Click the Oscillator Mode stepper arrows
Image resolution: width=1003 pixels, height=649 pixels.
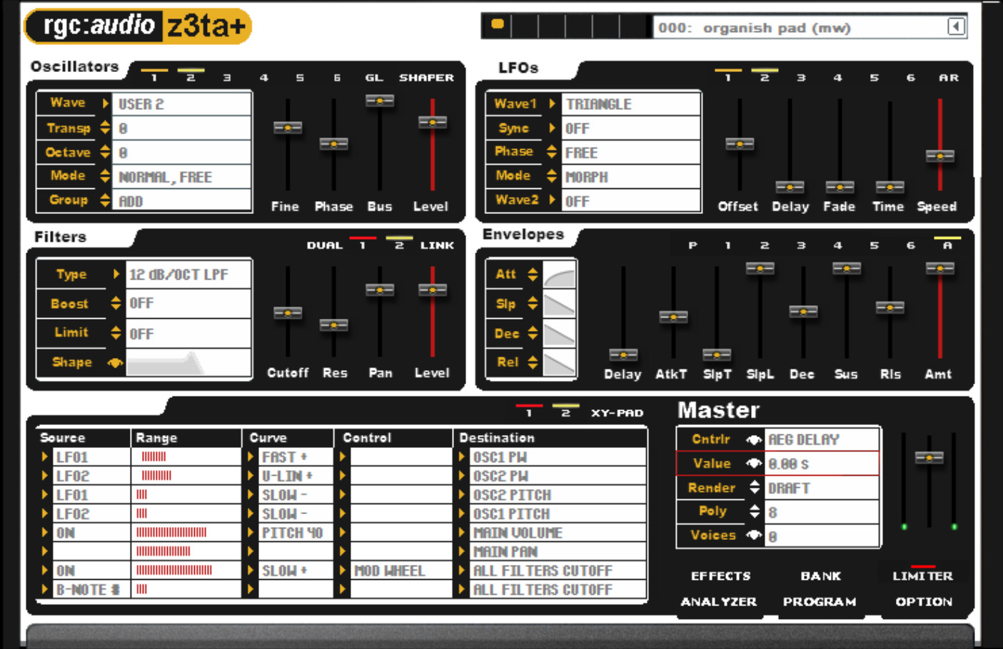105,176
